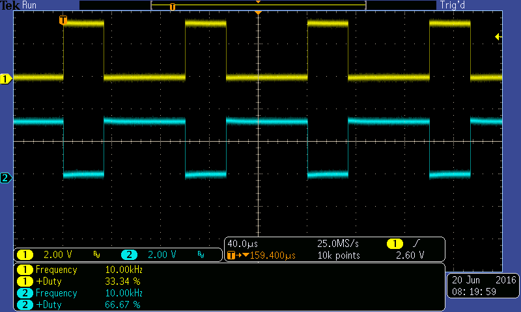Click the 33.34 % duty cycle value
This screenshot has height=312, width=521.
[x=122, y=281]
